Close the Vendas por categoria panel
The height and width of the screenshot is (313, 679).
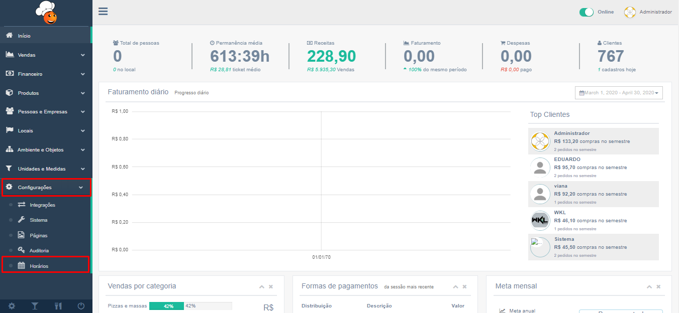click(271, 287)
